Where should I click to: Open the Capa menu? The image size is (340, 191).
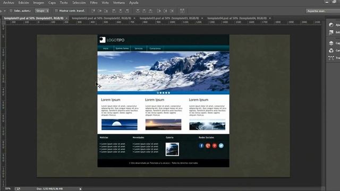tap(52, 3)
